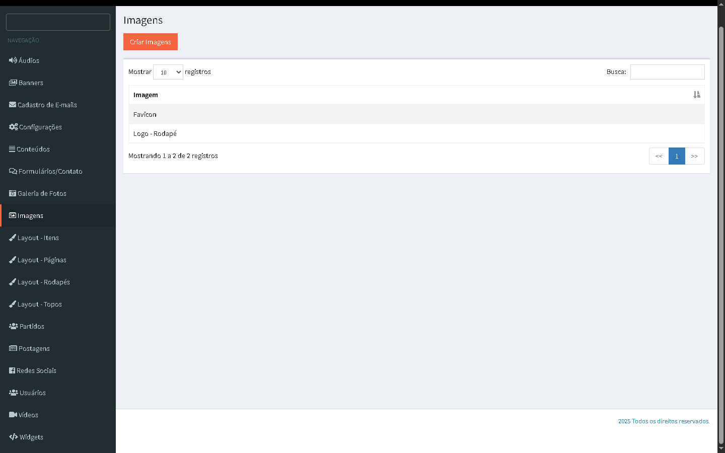Click the paintbrush icon for Layout - Topos
The height and width of the screenshot is (453, 725).
[x=13, y=304]
